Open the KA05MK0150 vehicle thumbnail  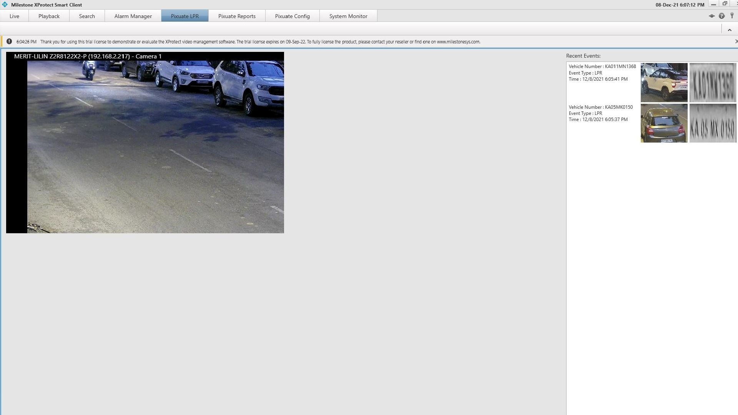pyautogui.click(x=664, y=123)
